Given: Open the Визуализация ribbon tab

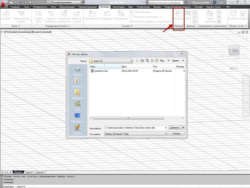Looking at the screenshot, I should point(67,7).
